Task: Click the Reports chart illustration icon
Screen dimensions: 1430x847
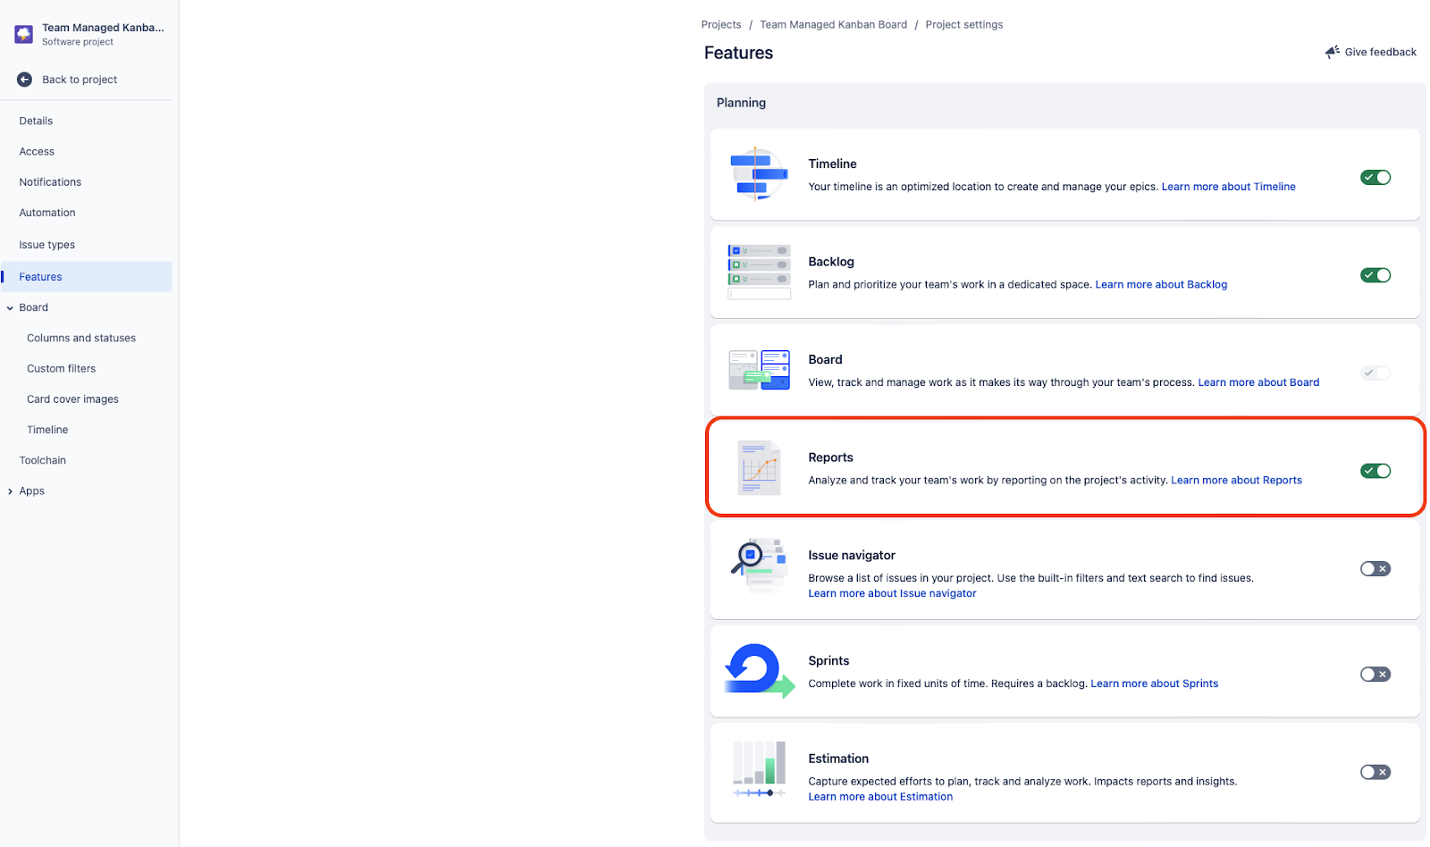Action: click(x=759, y=467)
